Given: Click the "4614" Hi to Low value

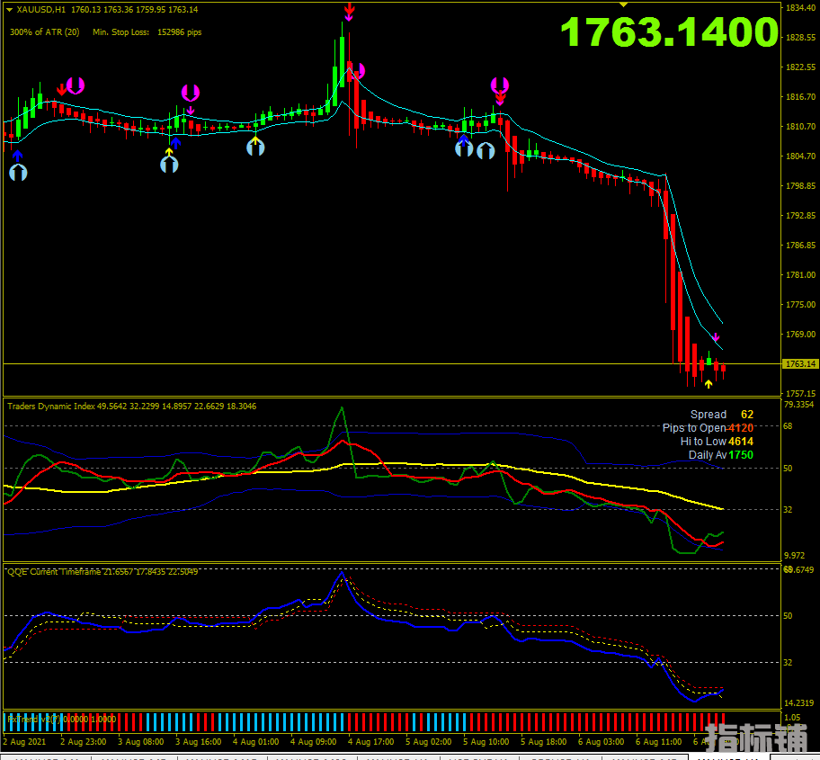Looking at the screenshot, I should [x=741, y=442].
